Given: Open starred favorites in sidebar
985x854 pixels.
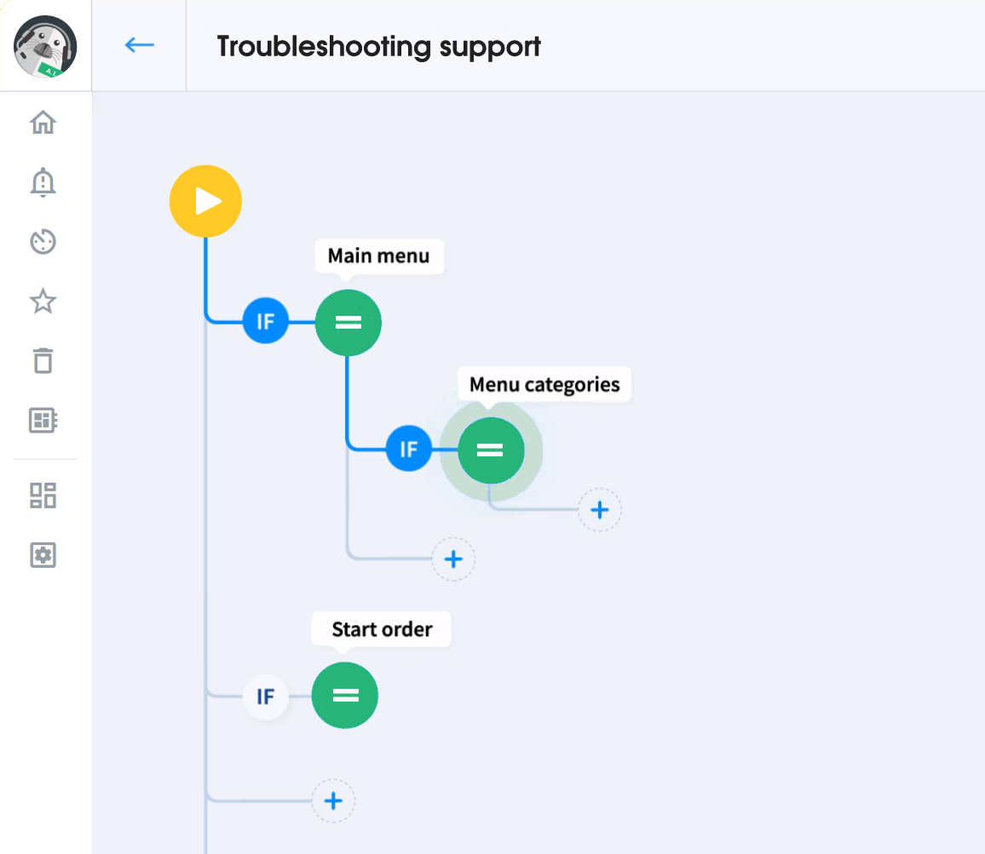Looking at the screenshot, I should click(43, 301).
